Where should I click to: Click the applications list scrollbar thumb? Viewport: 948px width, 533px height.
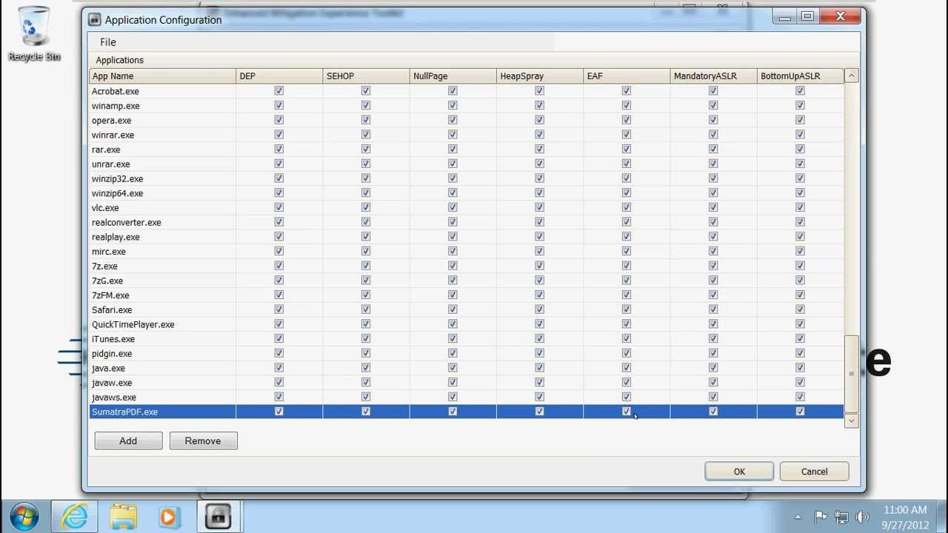852,374
